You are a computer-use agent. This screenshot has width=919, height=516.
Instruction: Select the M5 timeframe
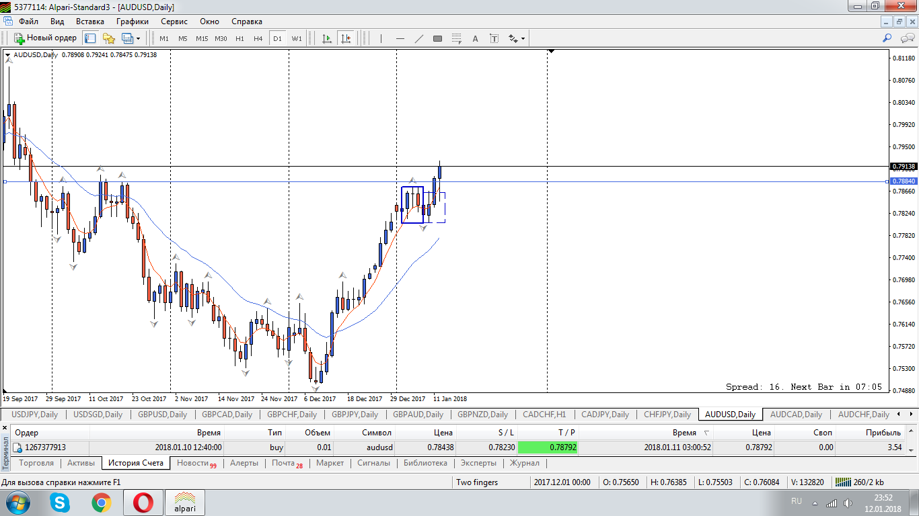[x=183, y=38]
